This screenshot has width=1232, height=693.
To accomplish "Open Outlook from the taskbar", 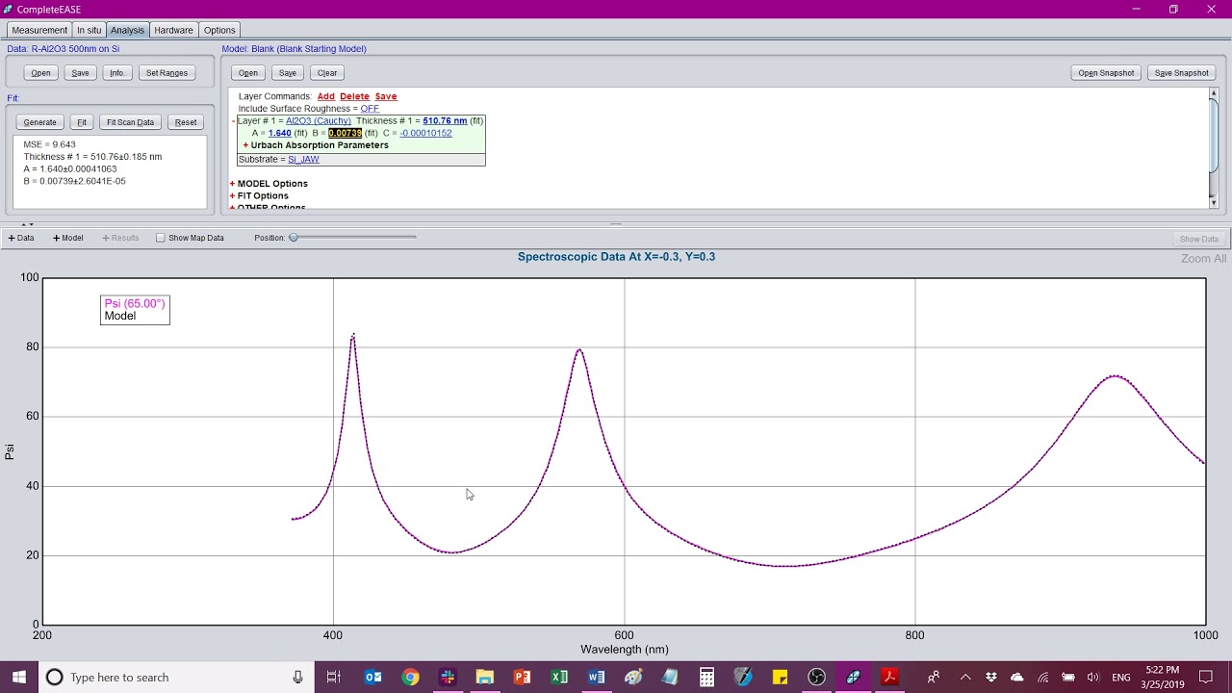I will pos(373,678).
